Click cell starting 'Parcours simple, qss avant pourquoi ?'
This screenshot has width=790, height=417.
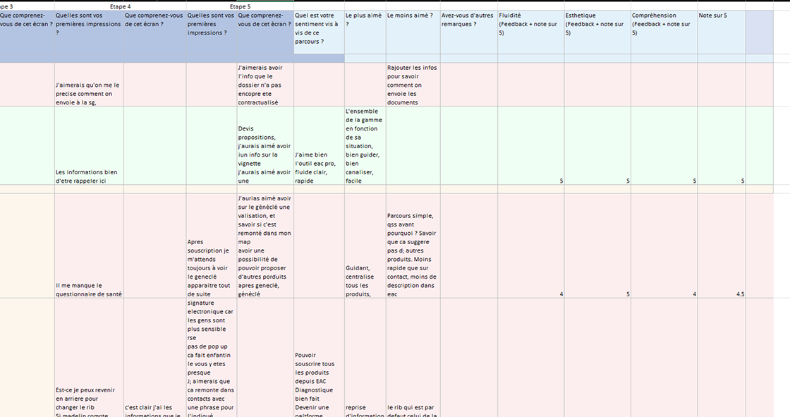(x=413, y=246)
